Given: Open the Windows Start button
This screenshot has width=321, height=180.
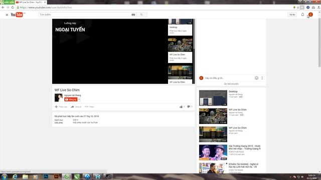Looking at the screenshot, I should (x=5, y=176).
